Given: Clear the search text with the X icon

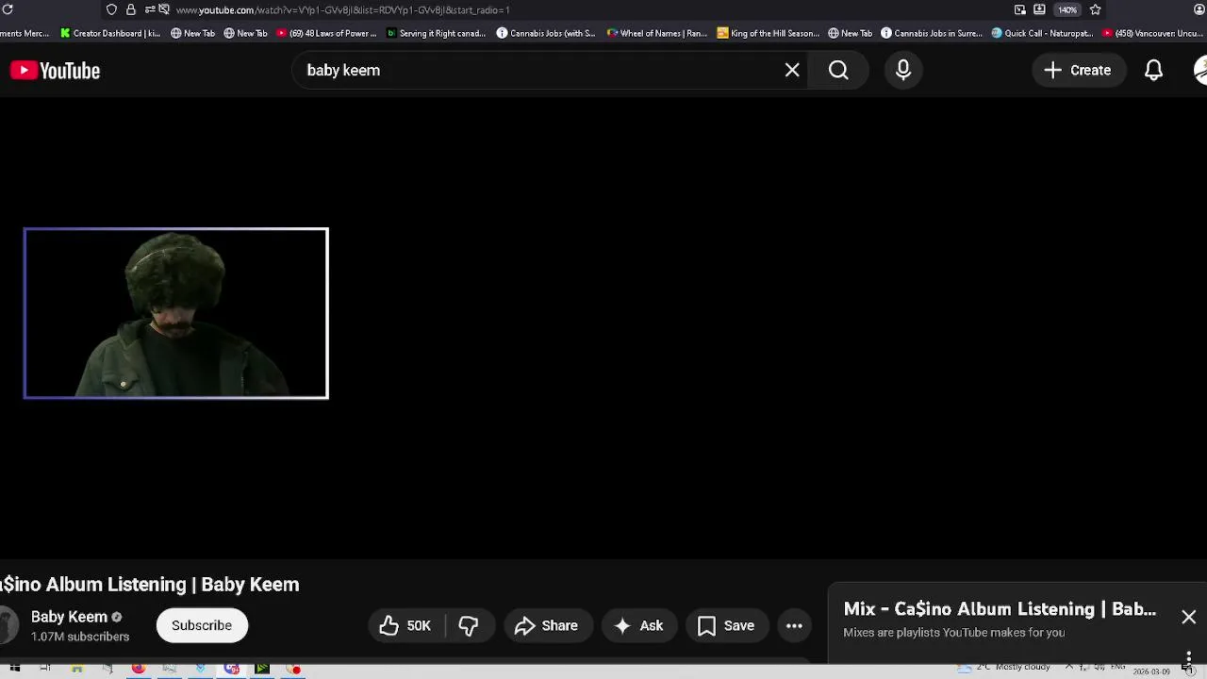Looking at the screenshot, I should coord(792,70).
